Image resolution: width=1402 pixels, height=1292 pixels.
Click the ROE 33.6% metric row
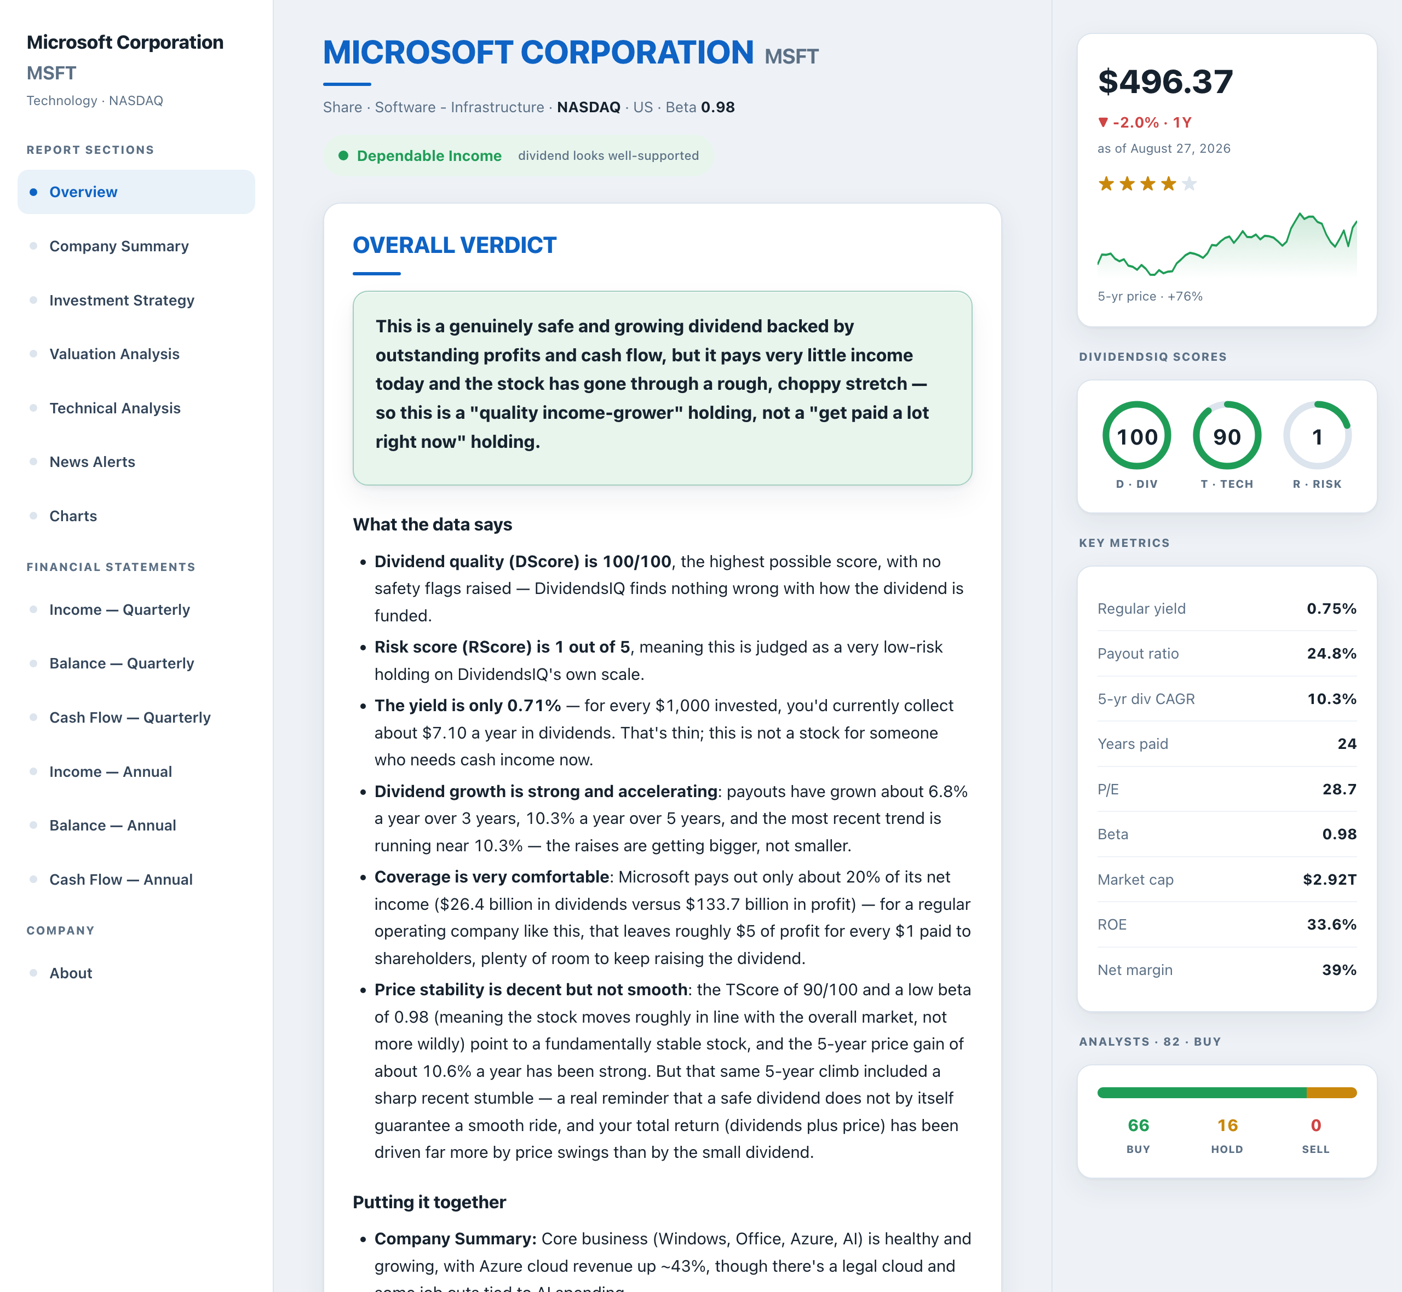1227,924
